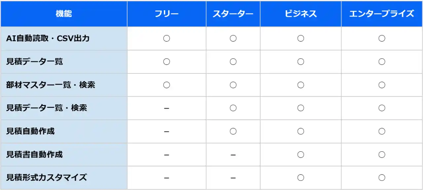The image size is (423, 190).
Task: Click circle for AI自動読取 under フリー
Action: (167, 38)
